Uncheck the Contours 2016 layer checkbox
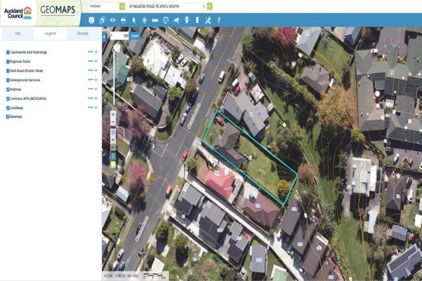Image resolution: width=422 pixels, height=281 pixels. [x=8, y=99]
